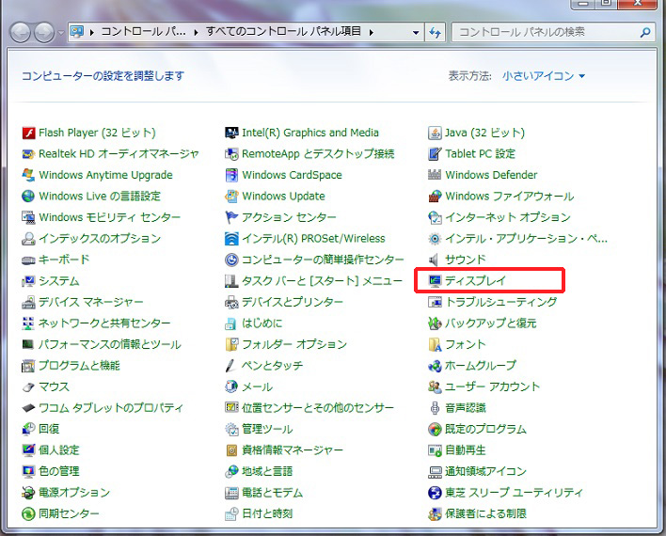Open the Windows Anytime Upgrade icon
The width and height of the screenshot is (666, 536).
click(x=28, y=175)
